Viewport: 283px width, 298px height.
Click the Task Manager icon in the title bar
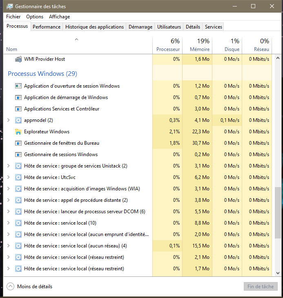[9, 7]
